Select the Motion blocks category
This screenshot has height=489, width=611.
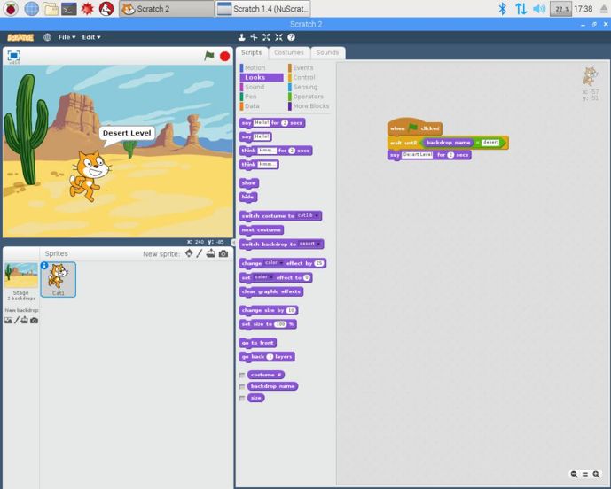255,67
